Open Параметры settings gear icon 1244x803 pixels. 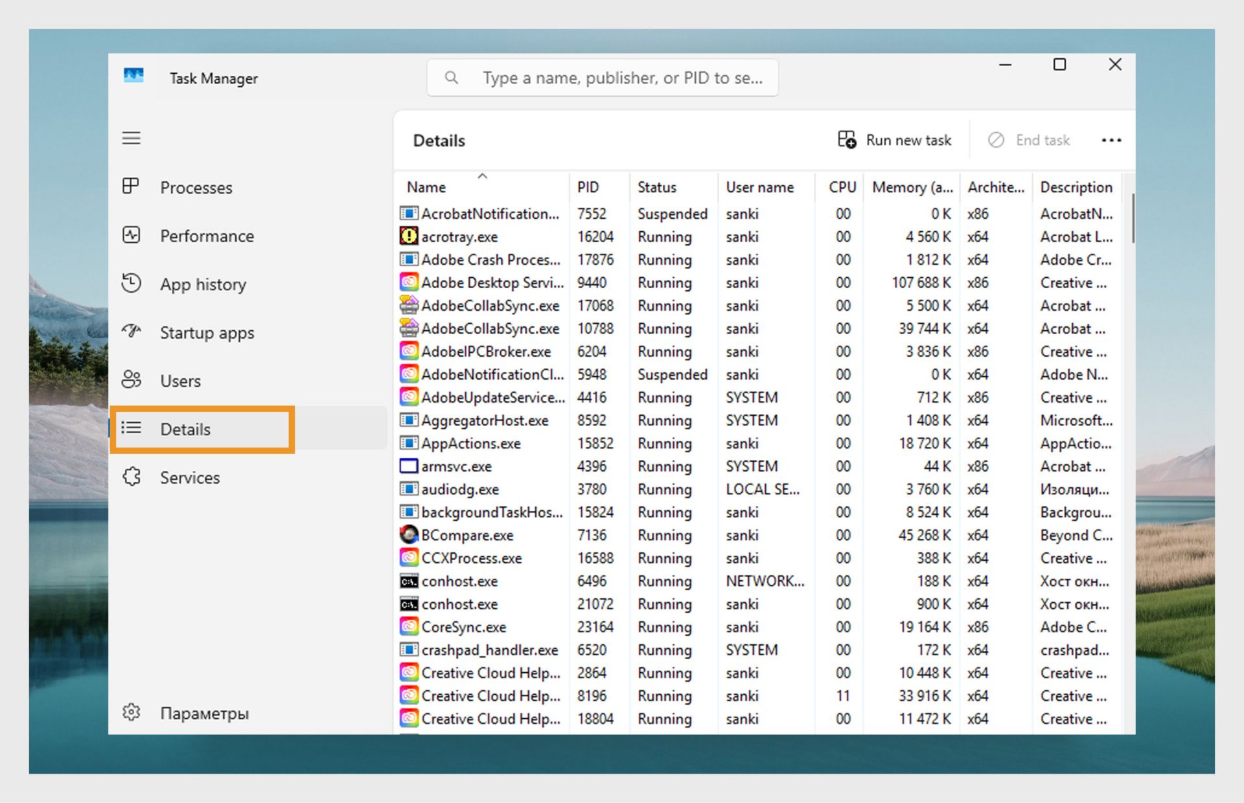point(132,712)
